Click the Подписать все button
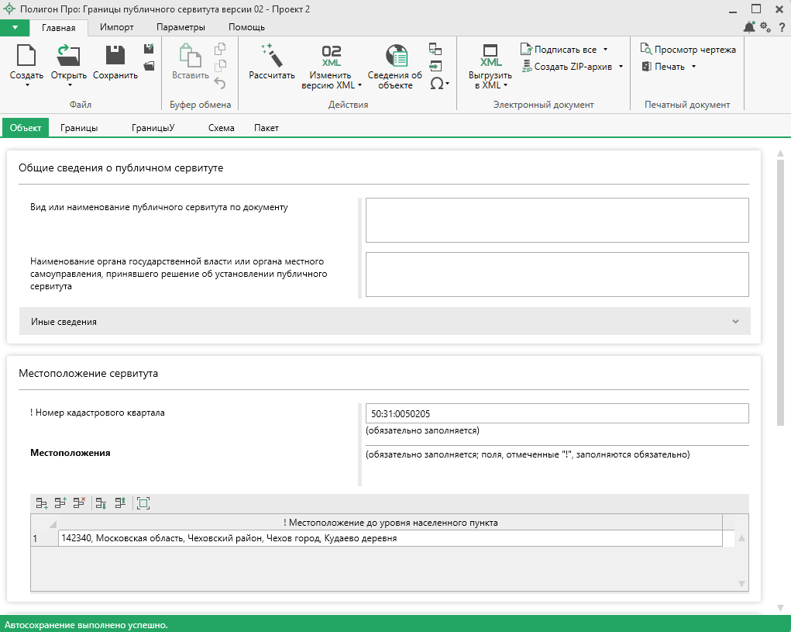The height and width of the screenshot is (632, 791). click(565, 50)
